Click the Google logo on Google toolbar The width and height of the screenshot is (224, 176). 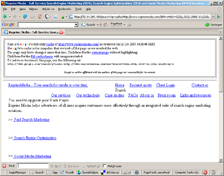pos(8,24)
